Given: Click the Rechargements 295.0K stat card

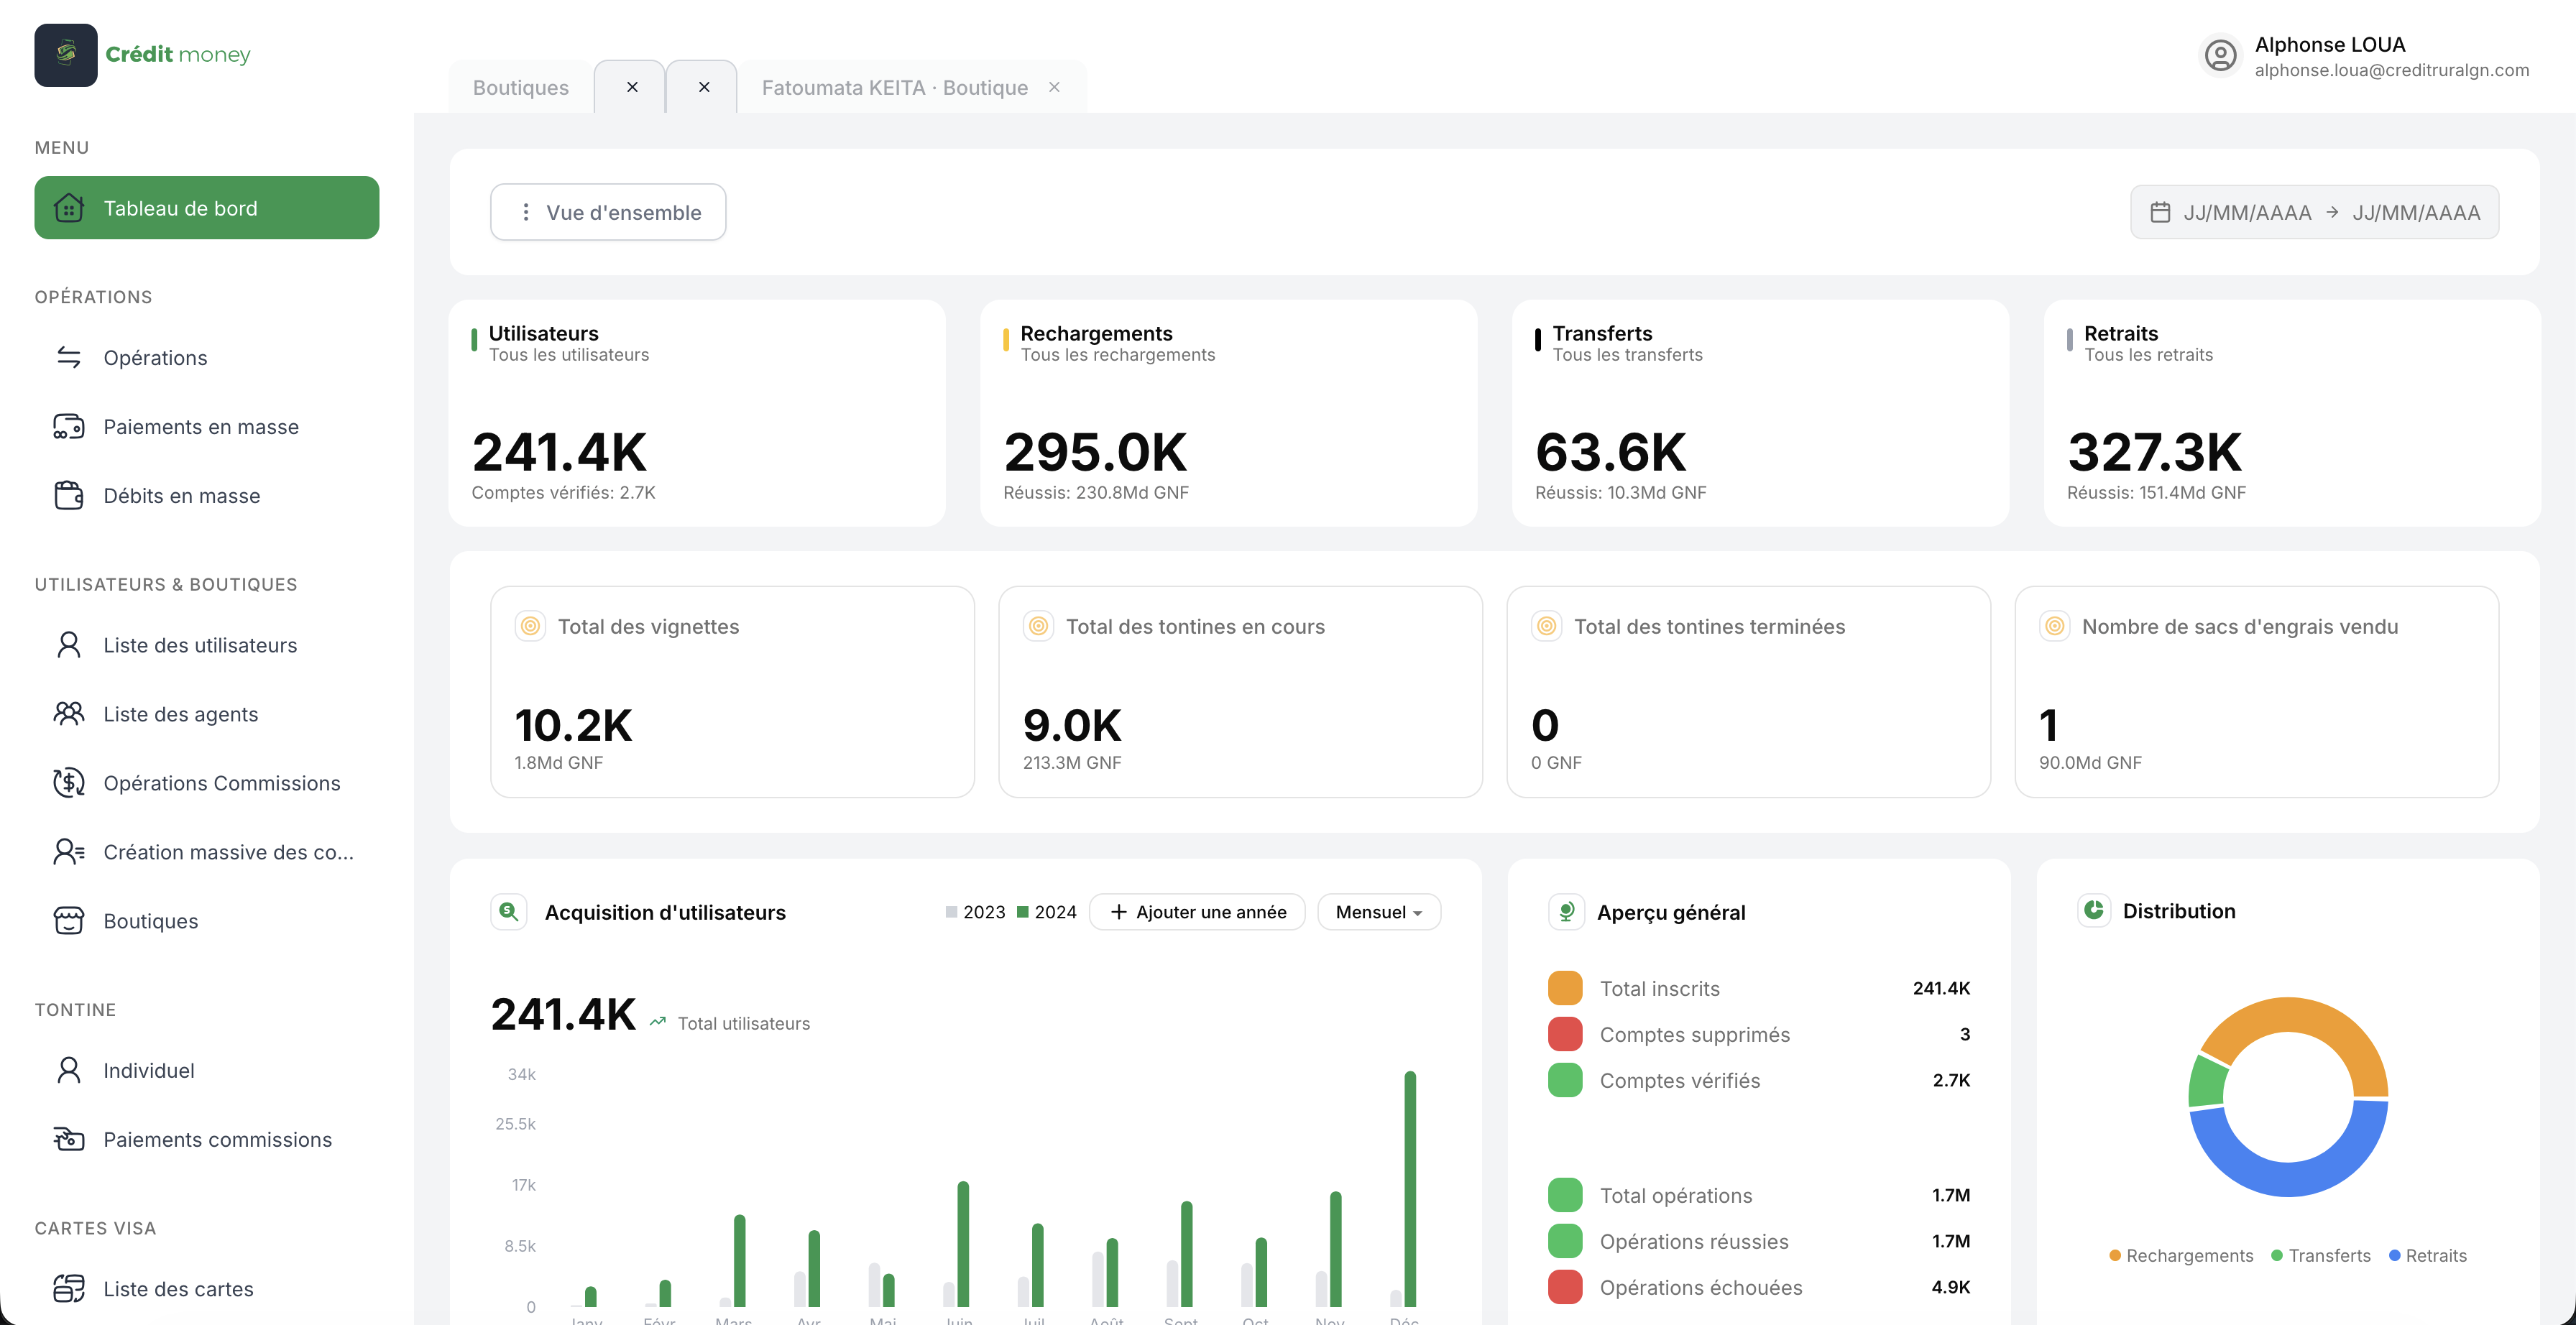Looking at the screenshot, I should (1229, 413).
